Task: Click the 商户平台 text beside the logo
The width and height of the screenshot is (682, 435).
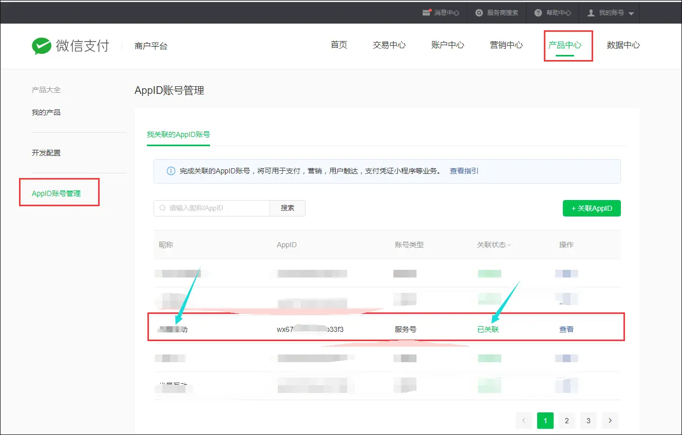Action: click(151, 46)
